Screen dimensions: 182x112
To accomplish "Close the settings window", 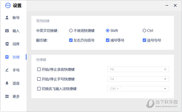I will point(175,5).
